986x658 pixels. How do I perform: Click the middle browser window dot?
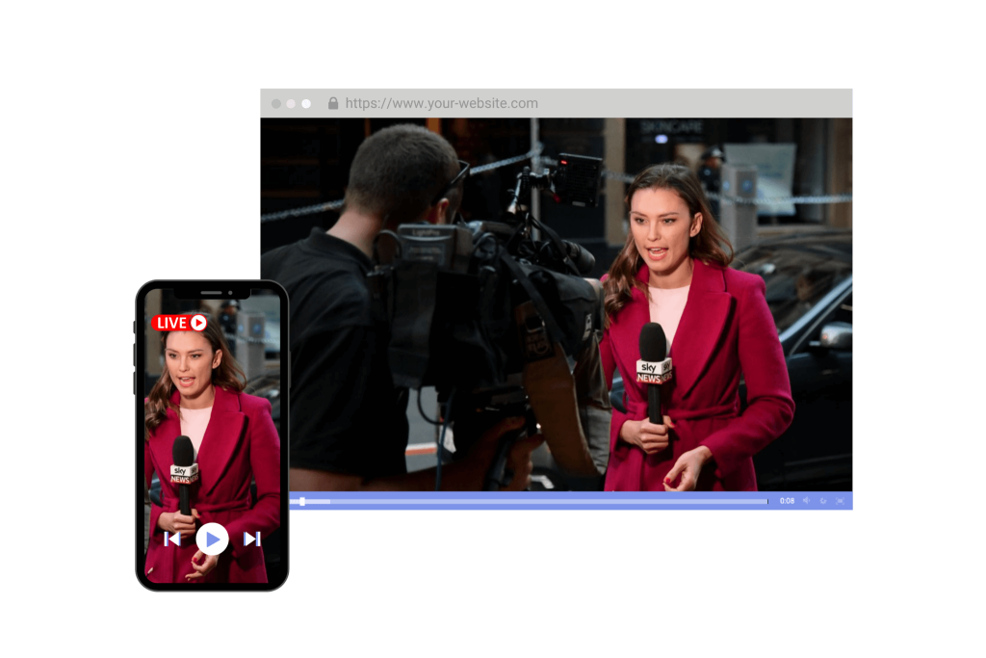(x=291, y=104)
